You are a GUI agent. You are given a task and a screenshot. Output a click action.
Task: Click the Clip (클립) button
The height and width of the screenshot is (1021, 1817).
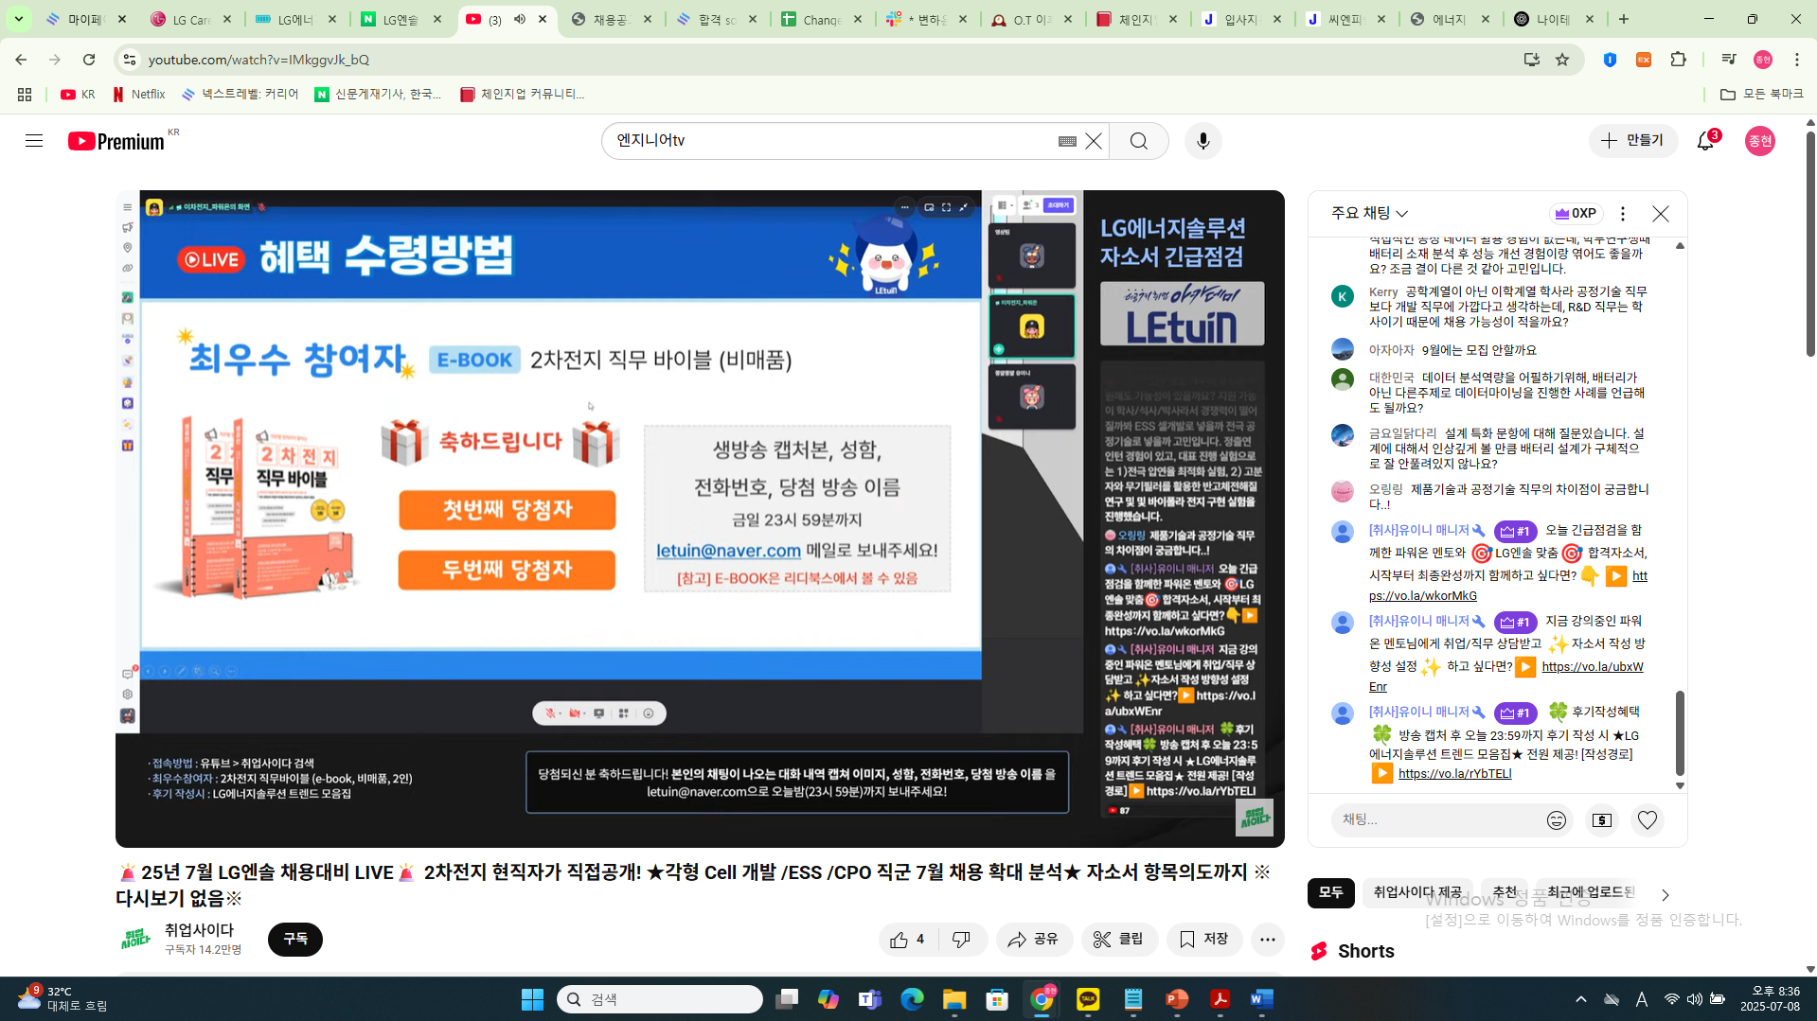1119,940
